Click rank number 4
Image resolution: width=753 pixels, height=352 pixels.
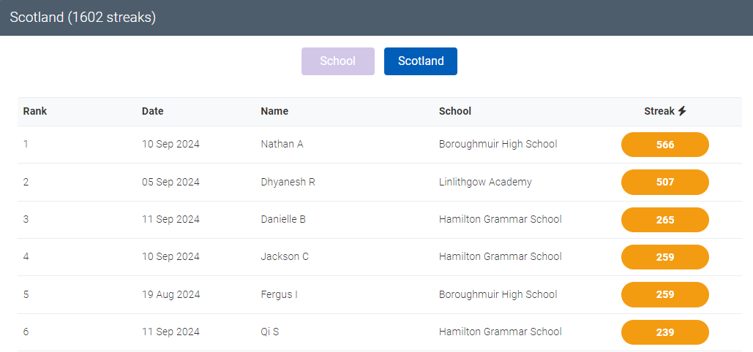point(26,256)
